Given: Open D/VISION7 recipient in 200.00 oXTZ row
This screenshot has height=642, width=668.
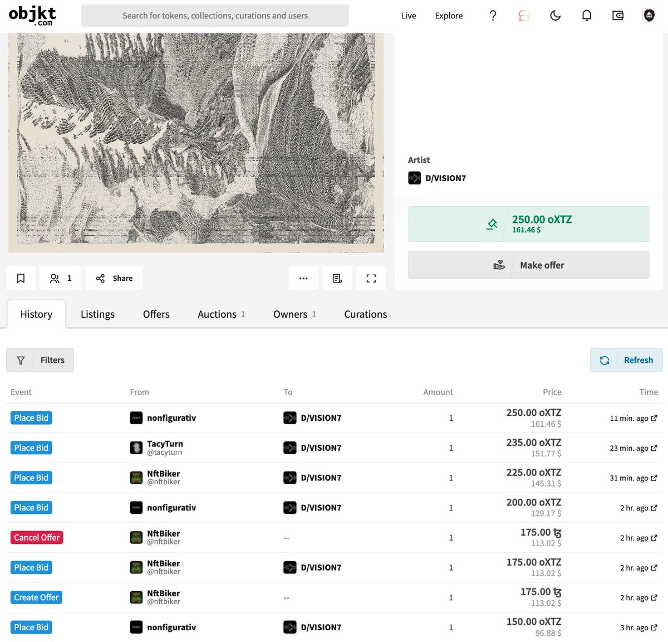Looking at the screenshot, I should click(321, 508).
